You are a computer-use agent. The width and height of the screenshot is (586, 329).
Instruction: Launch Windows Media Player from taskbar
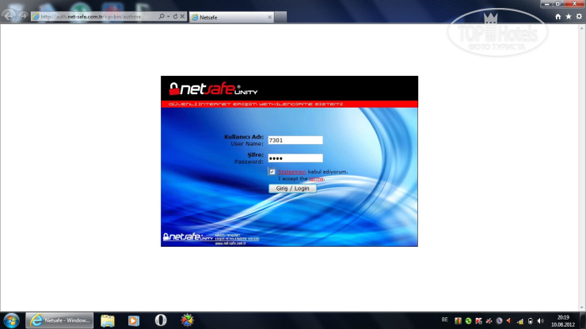tap(134, 320)
